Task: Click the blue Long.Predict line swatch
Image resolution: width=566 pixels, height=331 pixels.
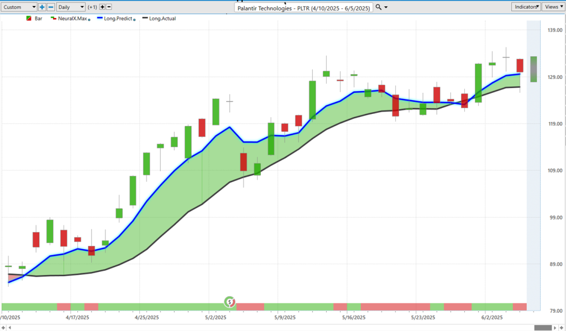Action: (100, 18)
